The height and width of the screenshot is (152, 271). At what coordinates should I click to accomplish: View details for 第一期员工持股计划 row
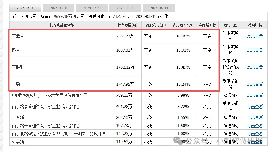point(255,134)
